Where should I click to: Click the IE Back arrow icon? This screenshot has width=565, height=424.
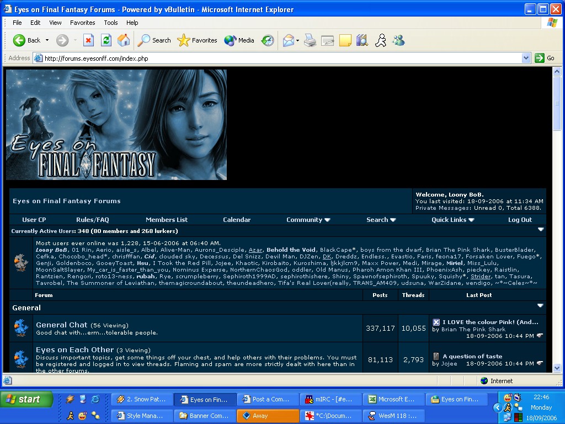pos(19,40)
